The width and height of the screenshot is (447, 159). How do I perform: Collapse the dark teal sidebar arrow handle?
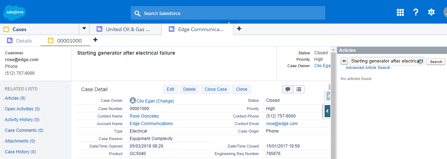[327, 111]
